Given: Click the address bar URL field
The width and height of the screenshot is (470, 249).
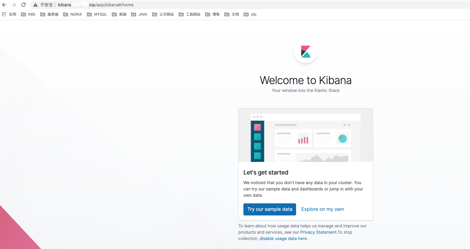Looking at the screenshot, I should pos(250,5).
